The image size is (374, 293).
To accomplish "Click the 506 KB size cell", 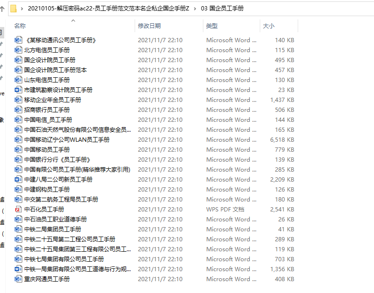I will coord(284,110).
